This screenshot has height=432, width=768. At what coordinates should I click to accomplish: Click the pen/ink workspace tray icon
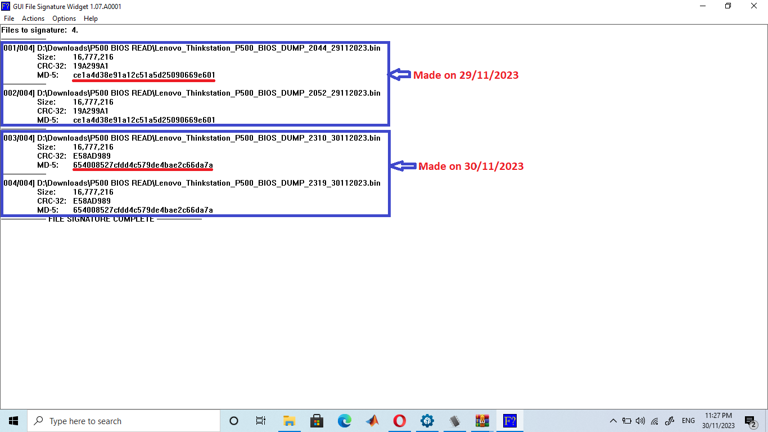(669, 421)
